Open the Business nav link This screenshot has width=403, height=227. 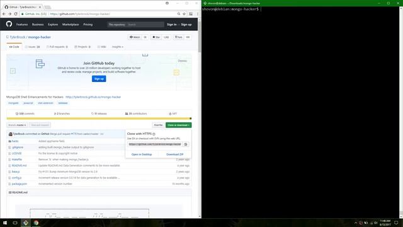(x=38, y=25)
